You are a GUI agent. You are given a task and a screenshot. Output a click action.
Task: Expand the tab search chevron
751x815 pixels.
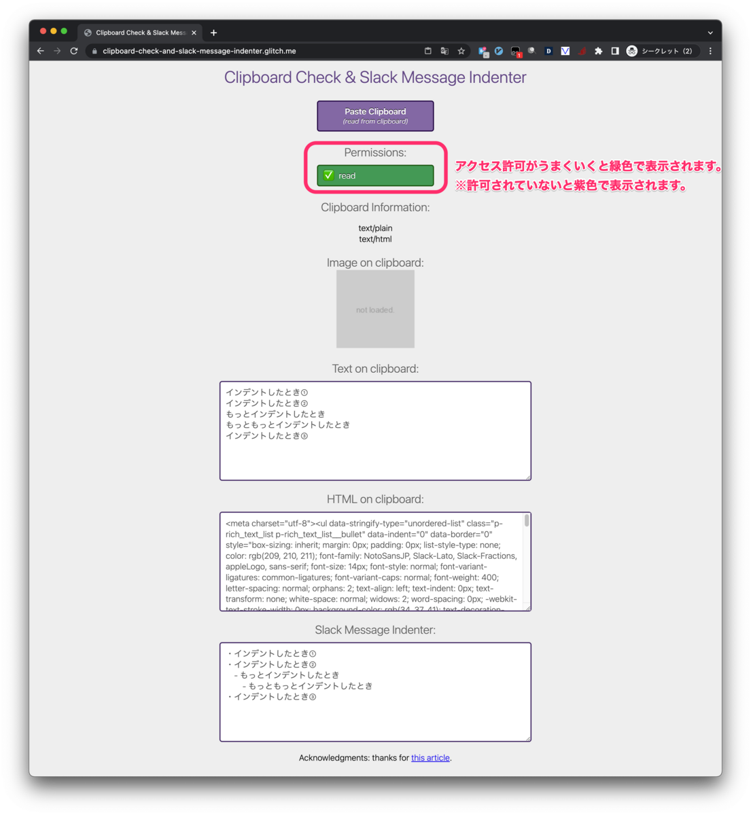pos(710,33)
